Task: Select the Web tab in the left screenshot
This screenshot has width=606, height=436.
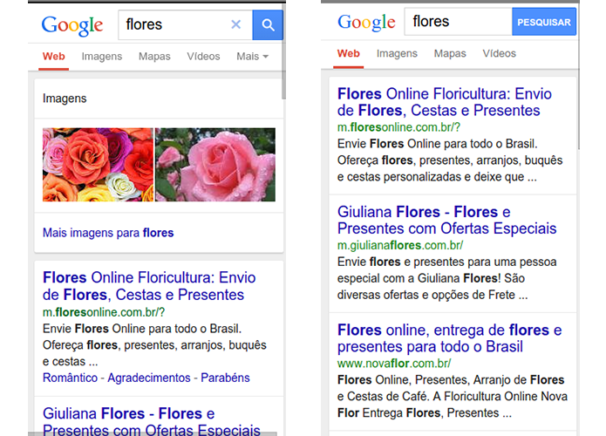Action: (x=54, y=57)
